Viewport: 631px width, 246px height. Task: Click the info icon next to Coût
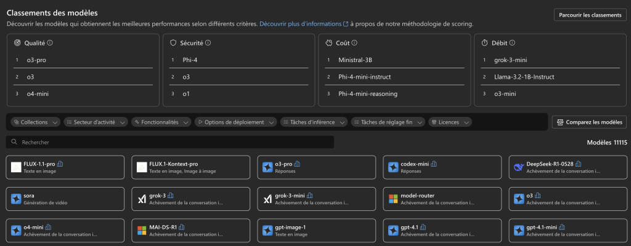354,42
